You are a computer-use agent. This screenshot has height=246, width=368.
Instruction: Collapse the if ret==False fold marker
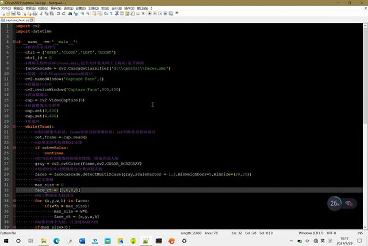tap(14, 147)
